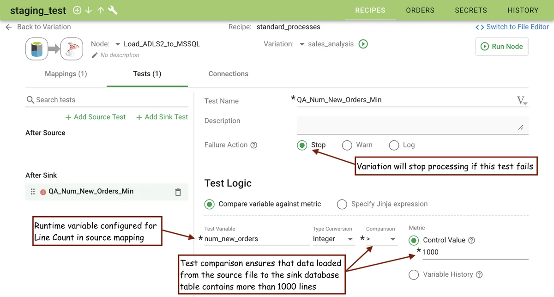Select the Variable History metric option
The height and width of the screenshot is (297, 554).
click(414, 275)
